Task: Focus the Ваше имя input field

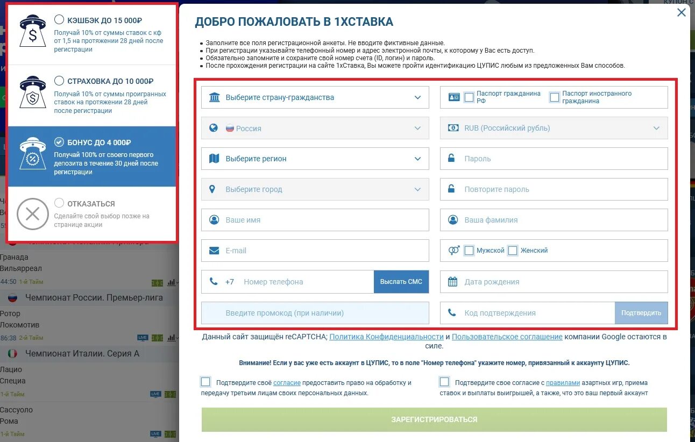Action: tap(315, 220)
